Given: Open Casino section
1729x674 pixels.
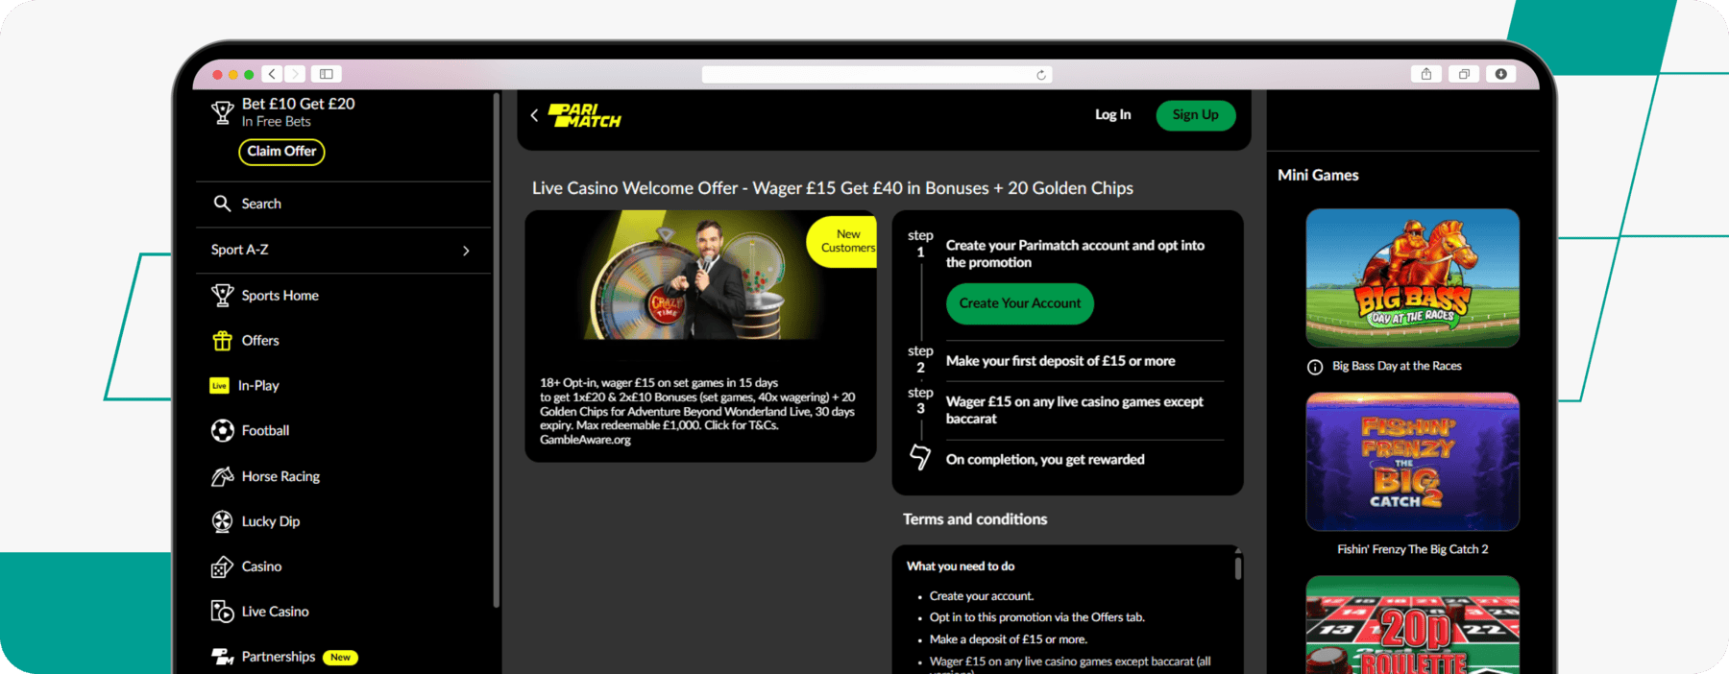Looking at the screenshot, I should [261, 566].
